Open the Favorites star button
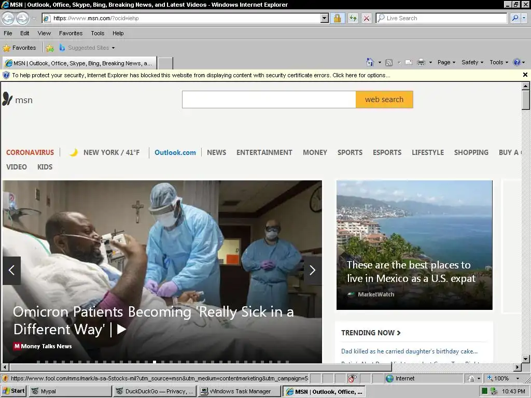Screen dimensions: 531x398 19,48
